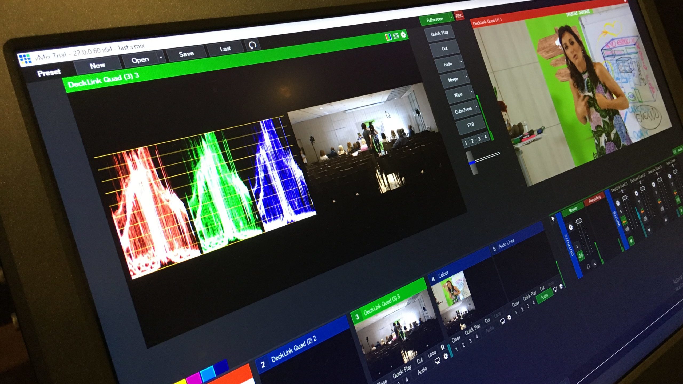This screenshot has height=384, width=683.
Task: Expand the Open preset dropdown arrow
Action: (x=161, y=57)
